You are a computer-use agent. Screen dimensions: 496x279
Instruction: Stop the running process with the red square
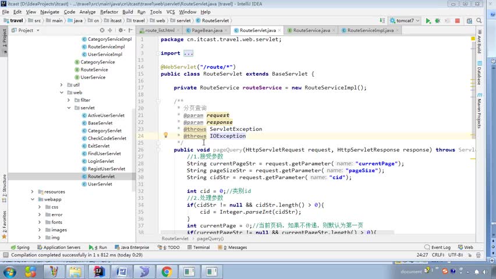[457, 20]
